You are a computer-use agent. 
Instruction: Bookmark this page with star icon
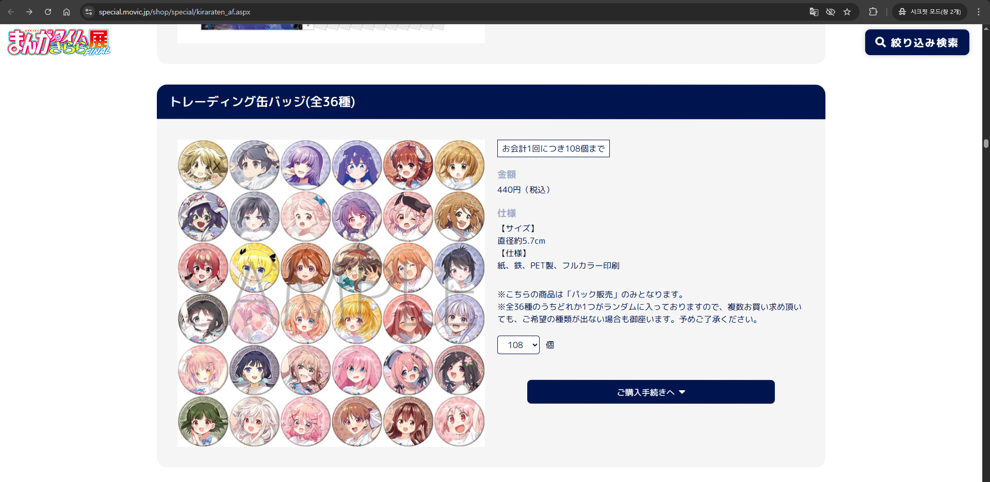click(847, 12)
